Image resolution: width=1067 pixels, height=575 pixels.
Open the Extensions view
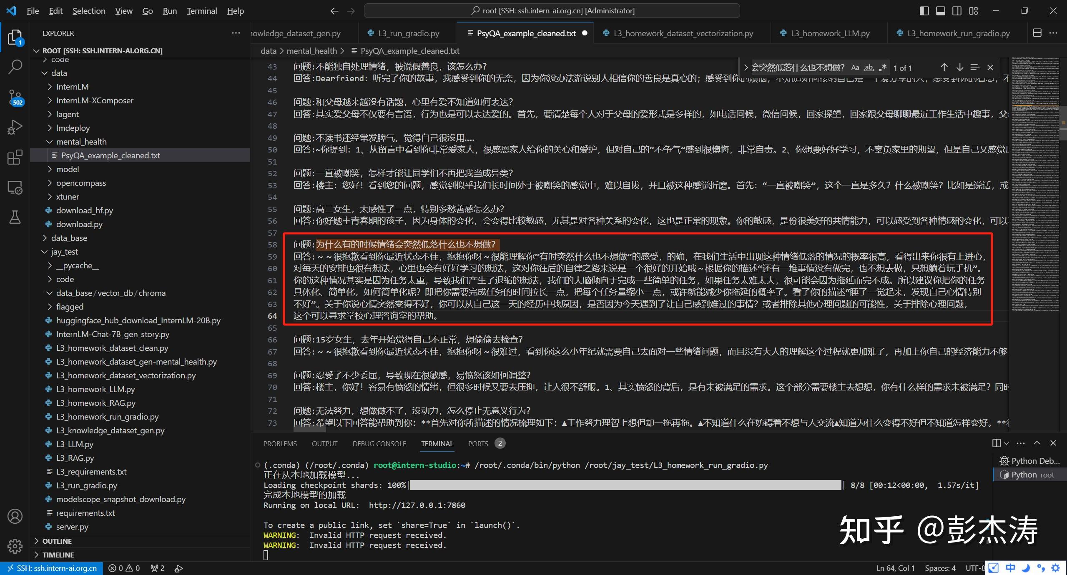pos(15,157)
